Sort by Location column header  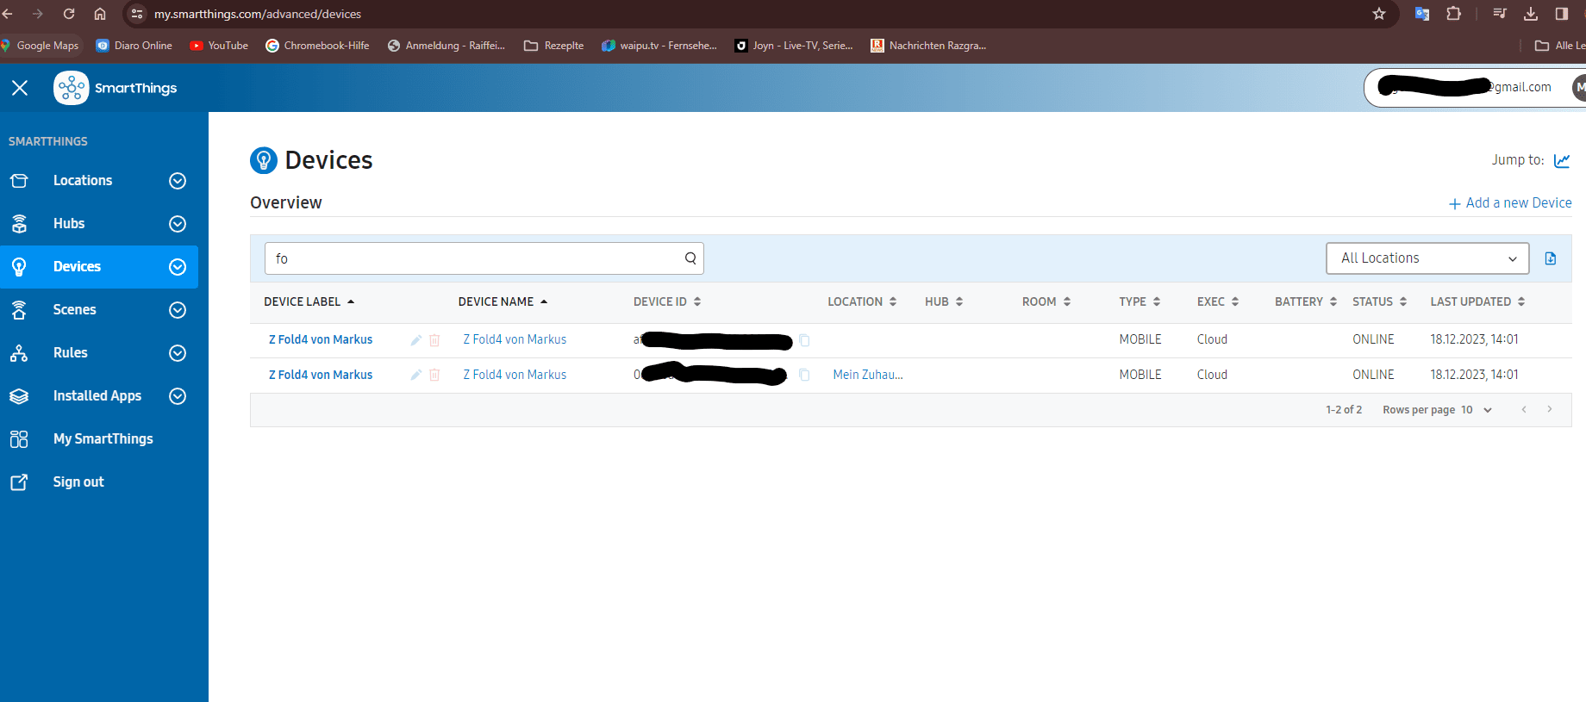[862, 302]
